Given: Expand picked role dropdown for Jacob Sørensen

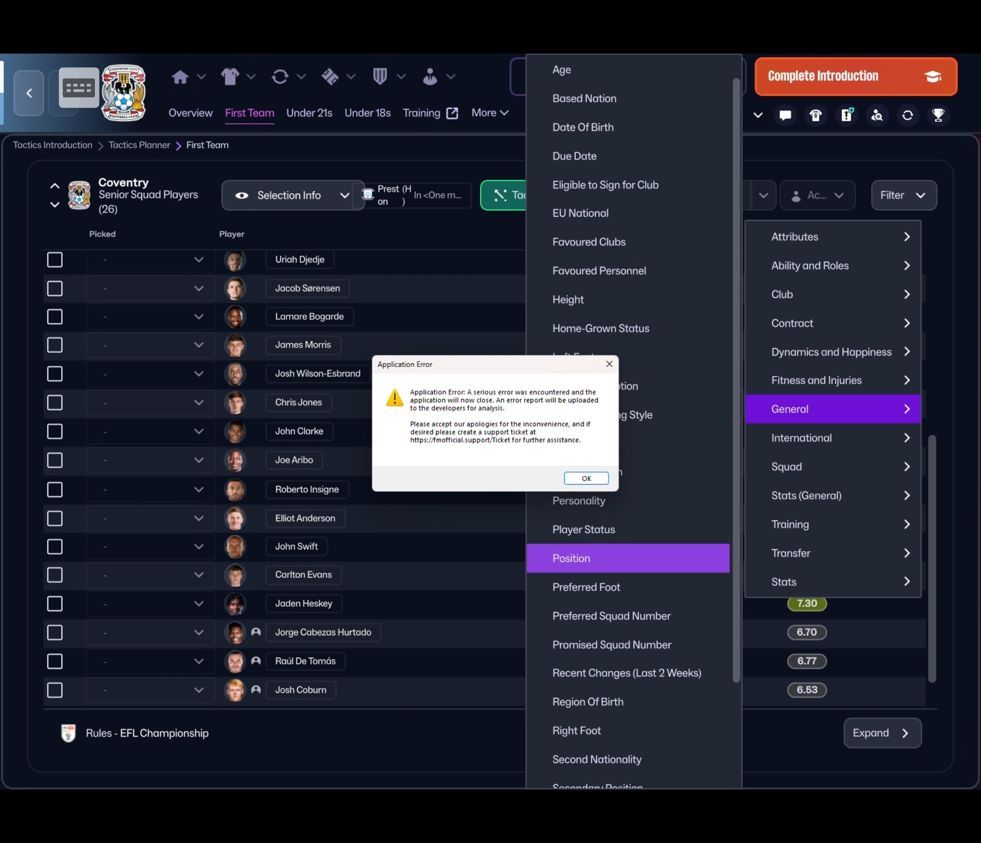Looking at the screenshot, I should pos(198,288).
